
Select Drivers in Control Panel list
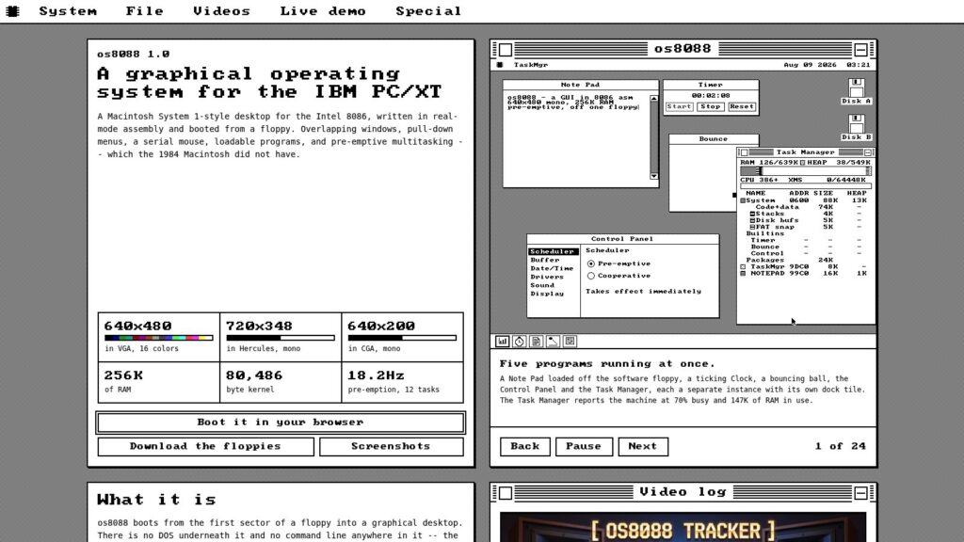click(x=547, y=278)
